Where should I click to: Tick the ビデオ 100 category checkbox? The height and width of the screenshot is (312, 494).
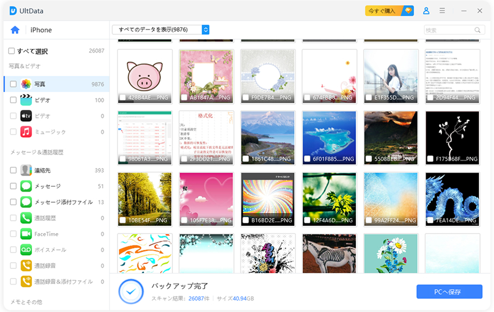13,100
